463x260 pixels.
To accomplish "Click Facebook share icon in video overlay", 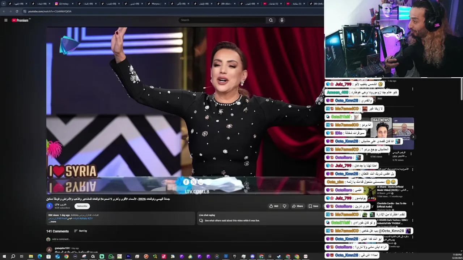I will click(x=186, y=182).
